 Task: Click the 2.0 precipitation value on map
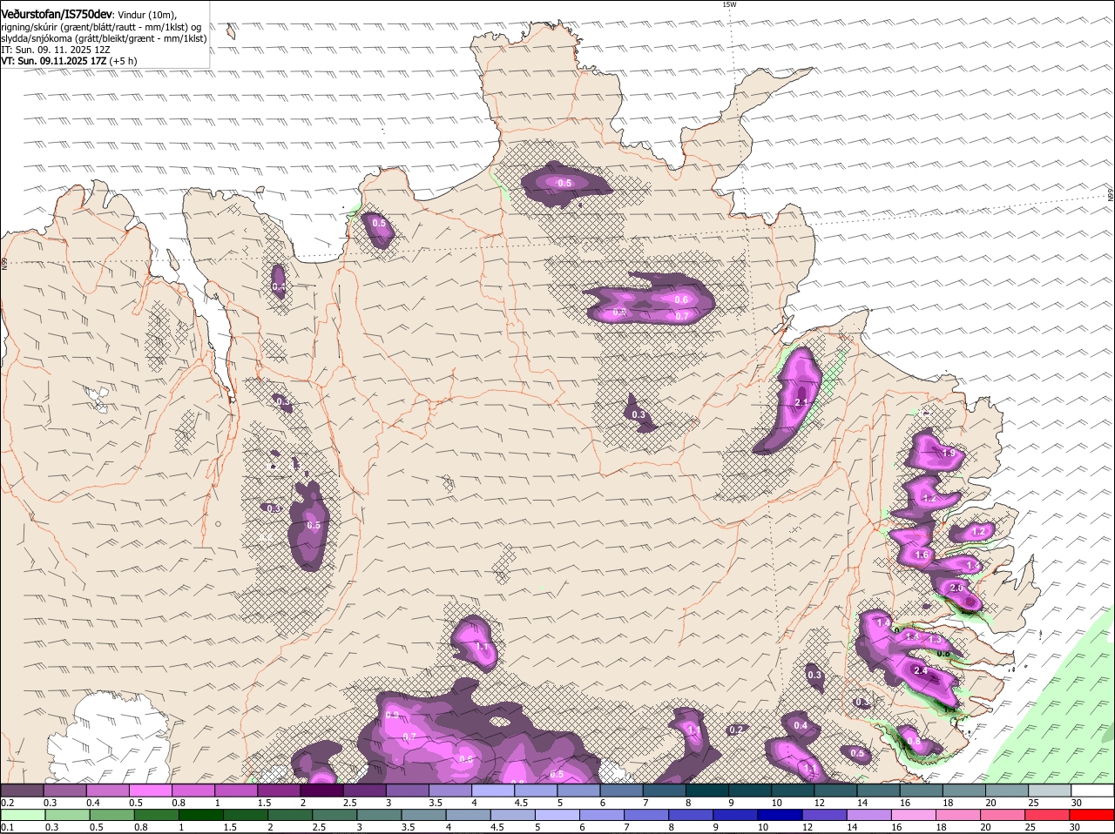click(x=956, y=589)
